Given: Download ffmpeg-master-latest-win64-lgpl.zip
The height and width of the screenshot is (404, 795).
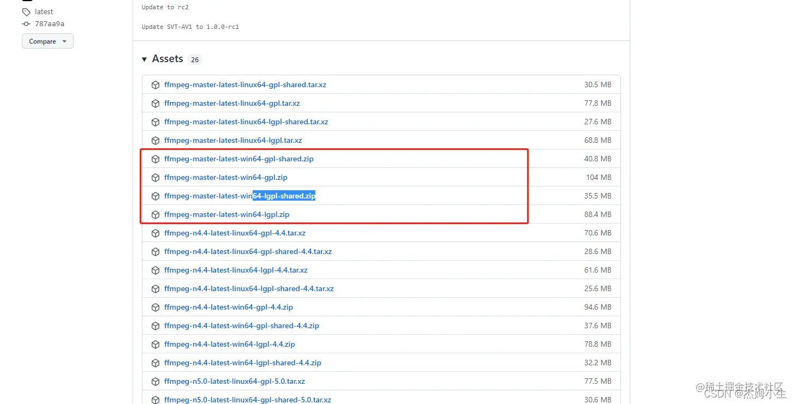Looking at the screenshot, I should click(x=227, y=215).
